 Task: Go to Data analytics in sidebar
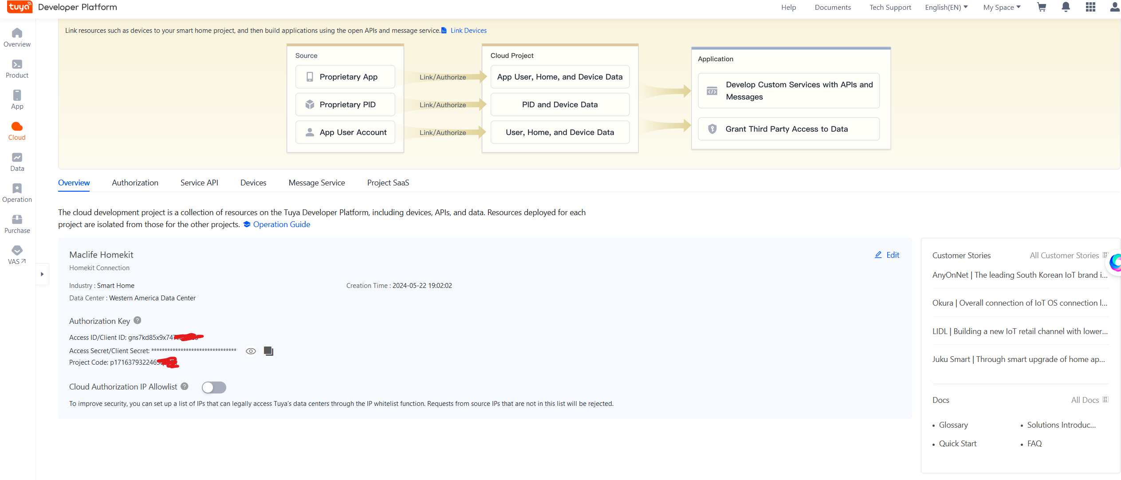tap(17, 162)
